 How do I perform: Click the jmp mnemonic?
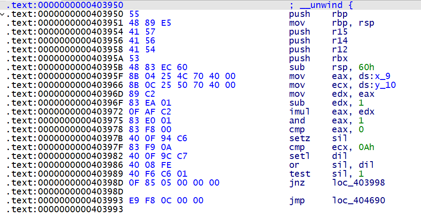coord(297,201)
